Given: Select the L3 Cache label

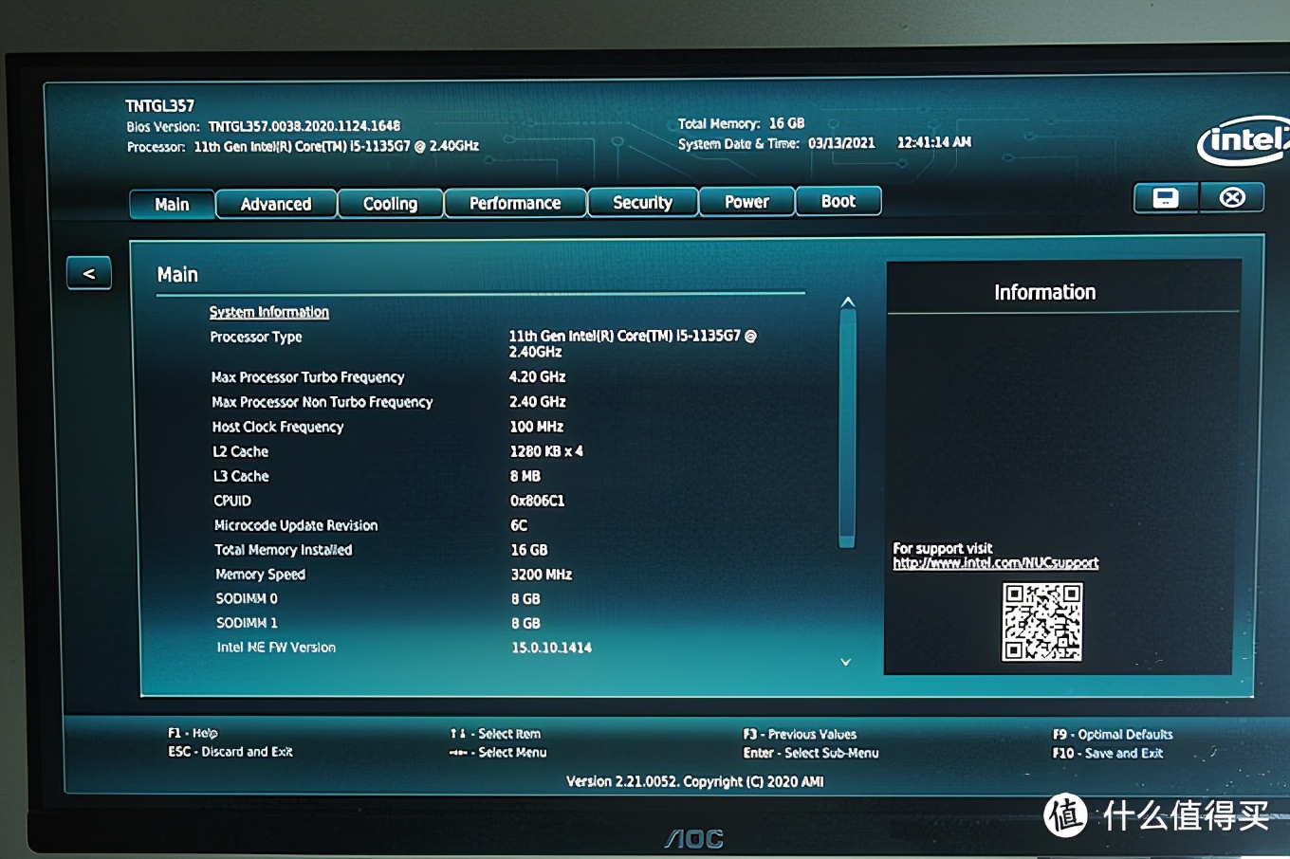Looking at the screenshot, I should coord(241,476).
